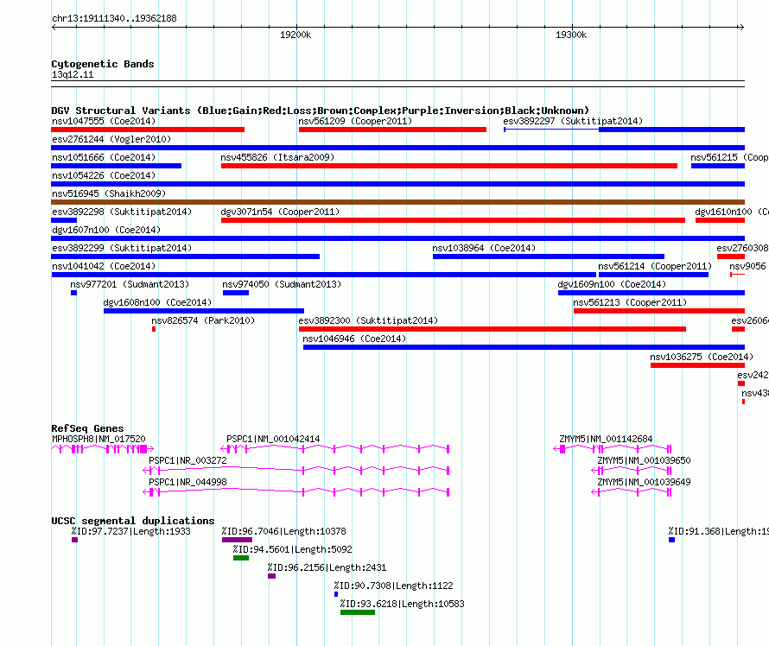Click the ZMYM5|NM_001039649 transcript glyph
Image resolution: width=769 pixels, height=646 pixels.
pos(632,491)
